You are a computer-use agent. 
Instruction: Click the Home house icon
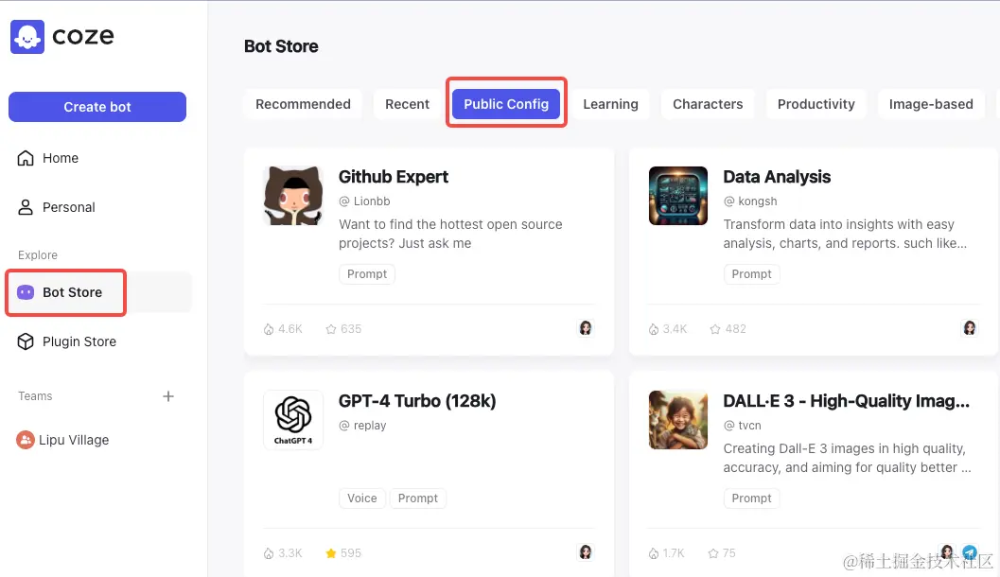coord(26,158)
